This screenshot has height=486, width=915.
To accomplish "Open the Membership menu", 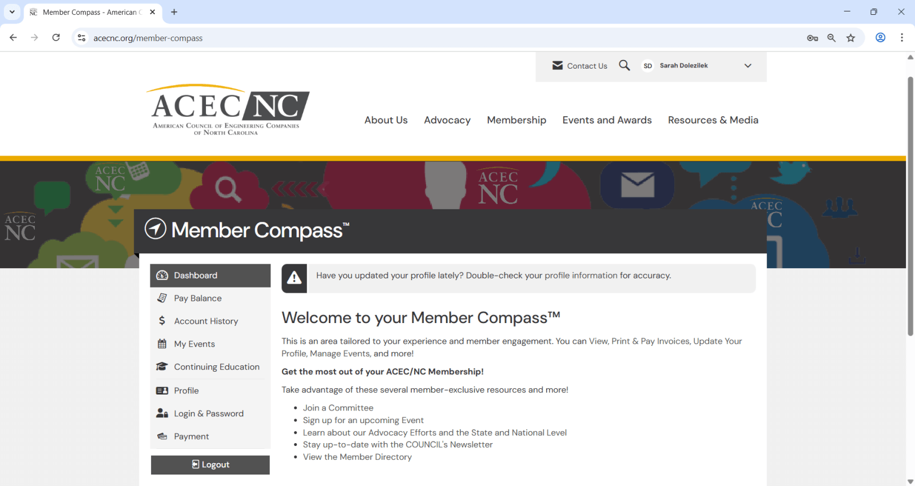I will click(x=516, y=120).
